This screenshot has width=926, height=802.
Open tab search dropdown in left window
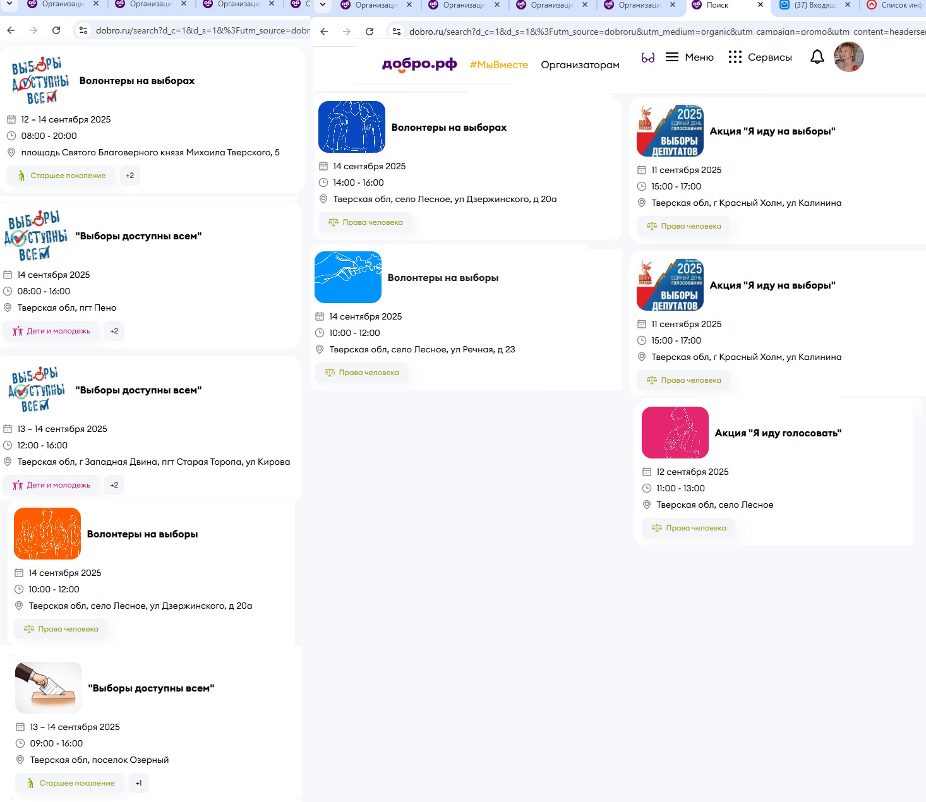pyautogui.click(x=9, y=4)
